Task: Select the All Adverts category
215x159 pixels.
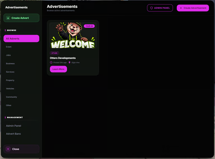Action: 21,39
